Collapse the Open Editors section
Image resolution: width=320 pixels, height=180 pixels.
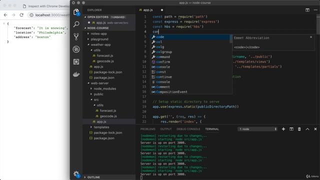109,17
